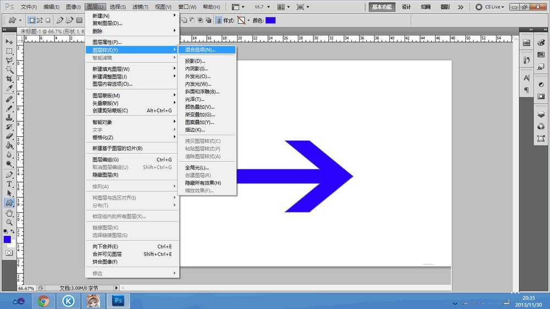Select the Horizontal Type tool

click(9, 184)
